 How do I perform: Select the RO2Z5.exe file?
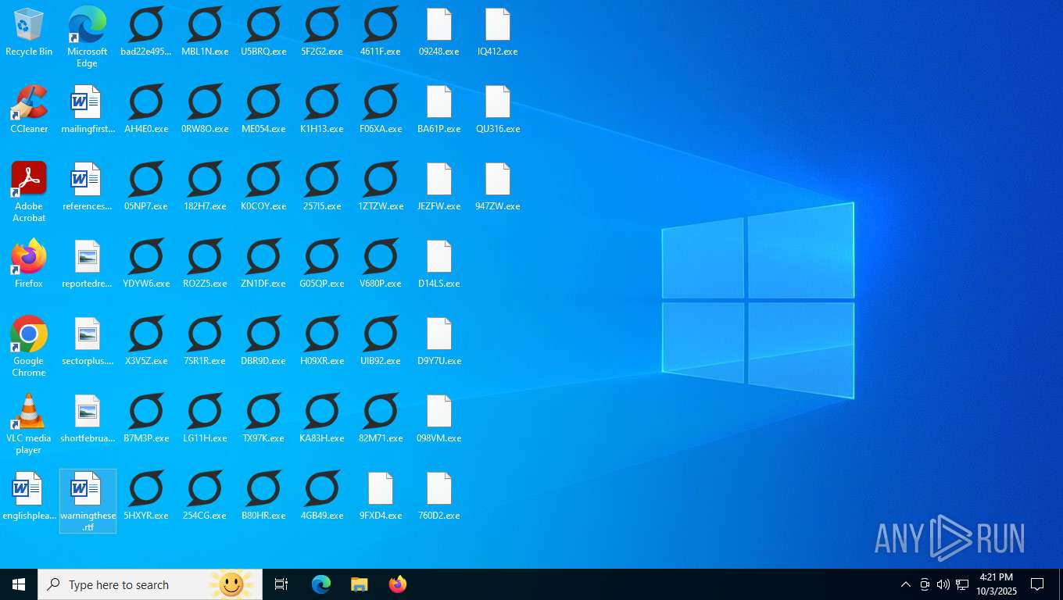(205, 264)
